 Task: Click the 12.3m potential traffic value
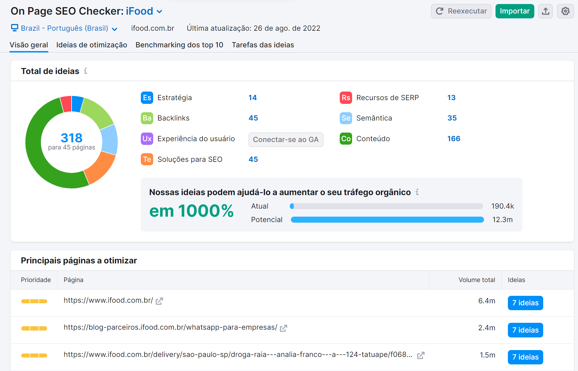(502, 220)
